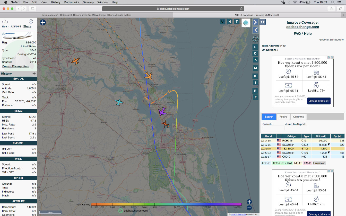Toggle the sidebar width double-arrow button

coord(262,22)
